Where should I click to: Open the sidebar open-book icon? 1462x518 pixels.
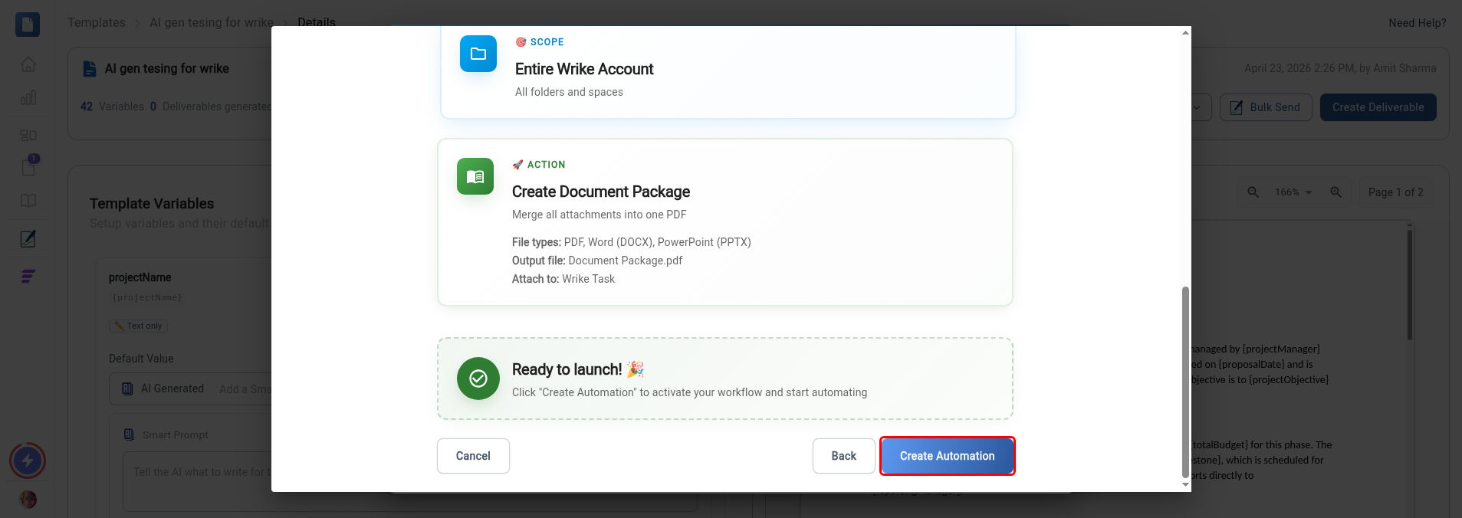28,201
